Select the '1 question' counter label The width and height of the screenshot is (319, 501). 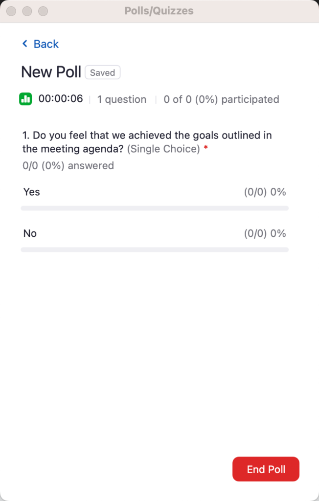[121, 99]
